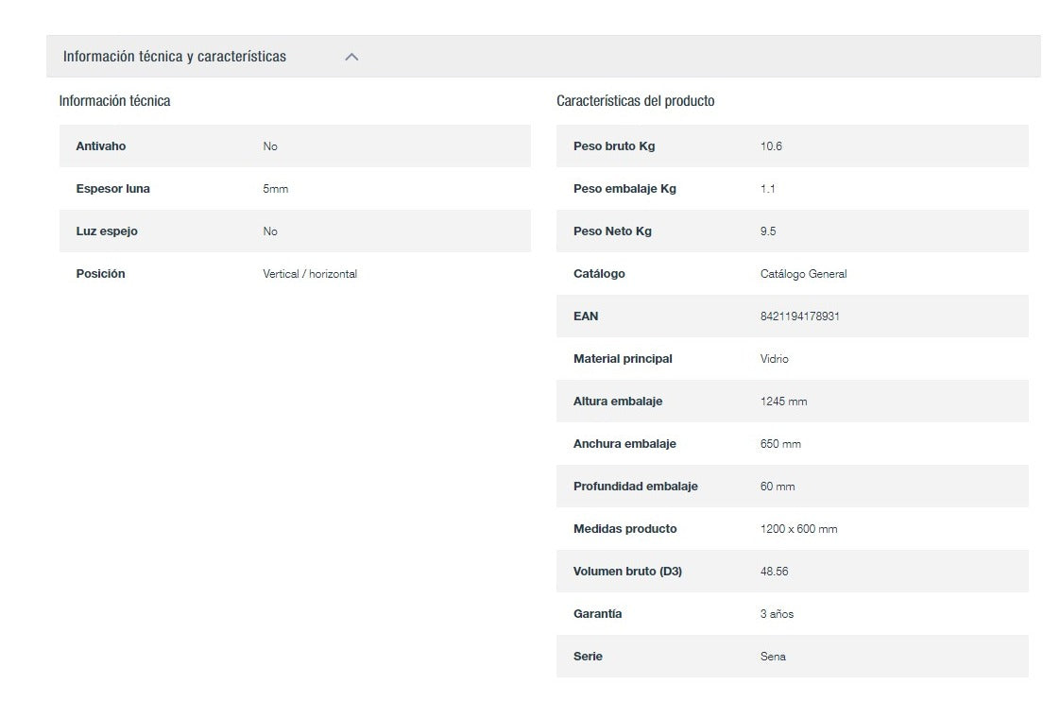The image size is (1060, 718).
Task: Click the 'Peso bruto Kg' label
Action: click(x=613, y=146)
